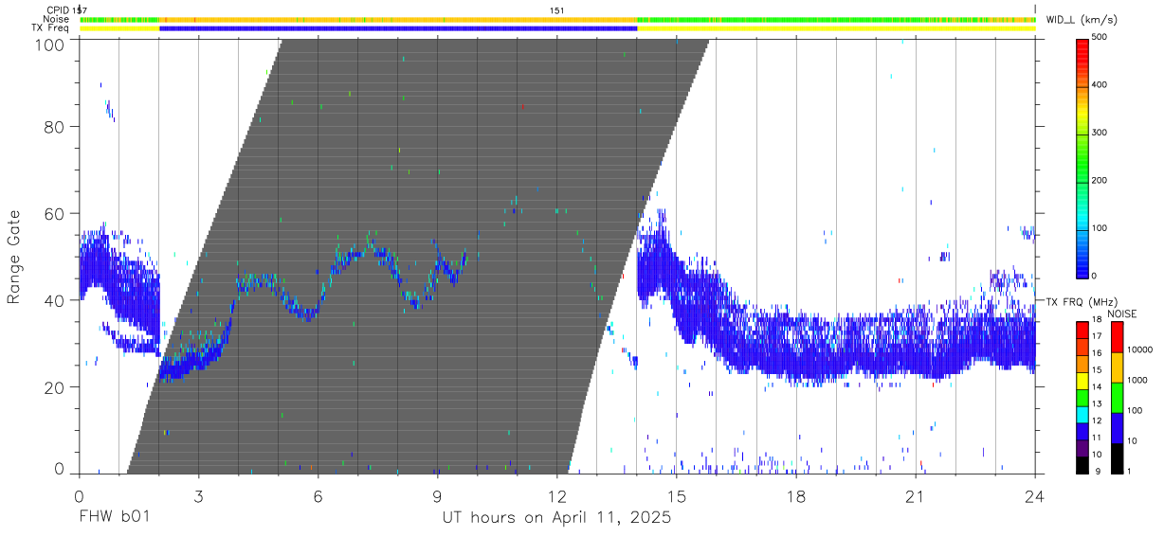
Task: Click the green-orange Noise strip above the plot
Action: [557, 19]
